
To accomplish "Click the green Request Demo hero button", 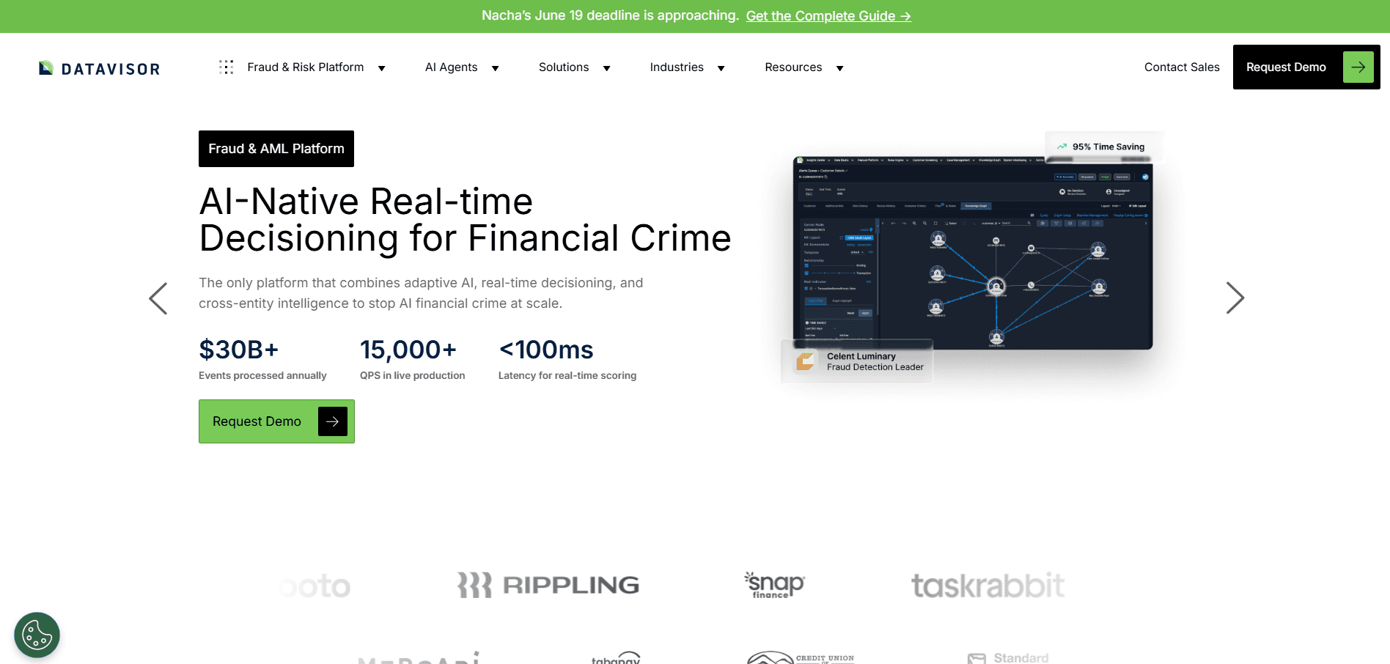I will (x=276, y=421).
